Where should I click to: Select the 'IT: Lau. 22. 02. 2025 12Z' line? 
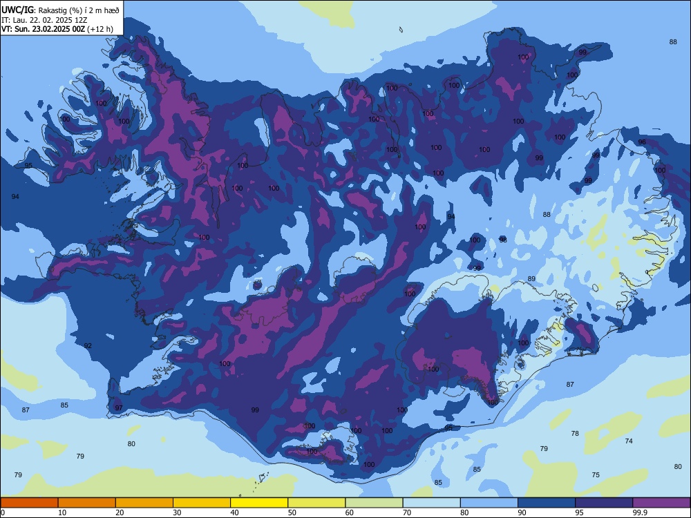tap(44, 20)
